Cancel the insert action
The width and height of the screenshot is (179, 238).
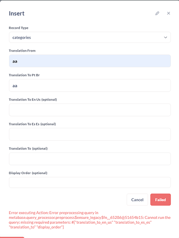[x=137, y=200]
